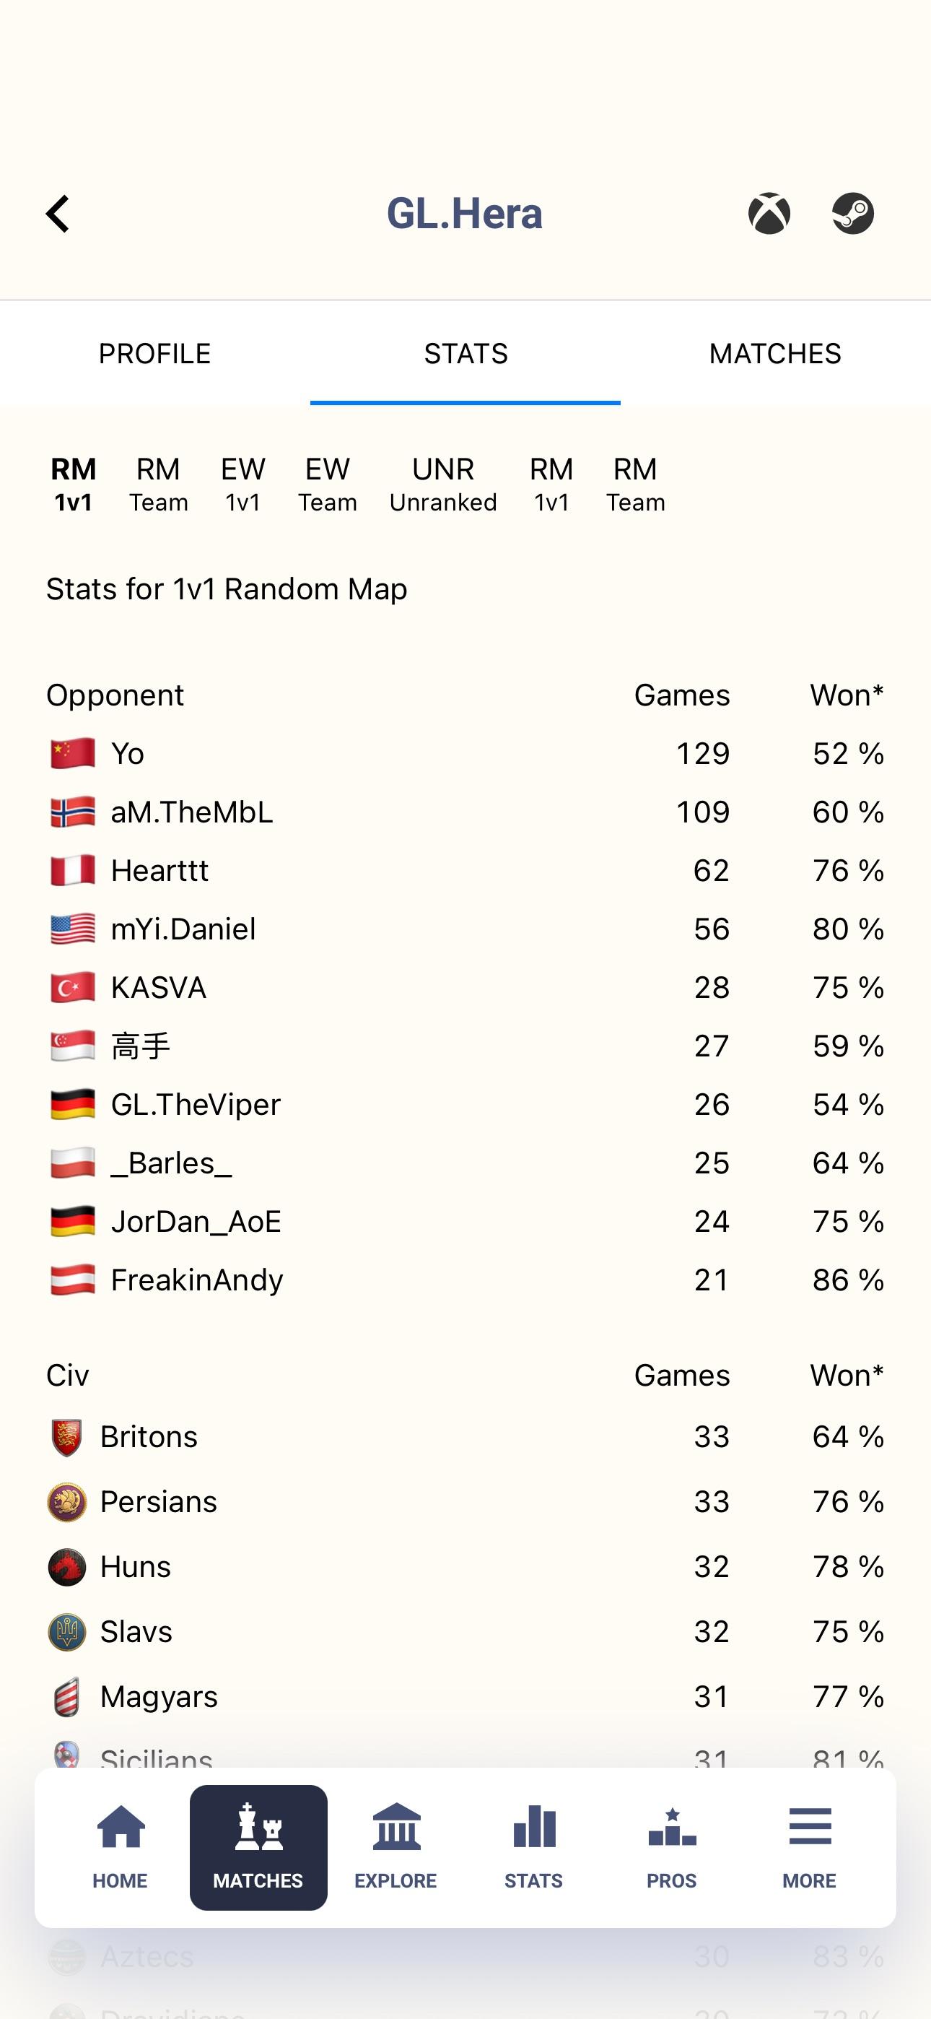Tap the Britons civ emblem

tap(66, 1438)
